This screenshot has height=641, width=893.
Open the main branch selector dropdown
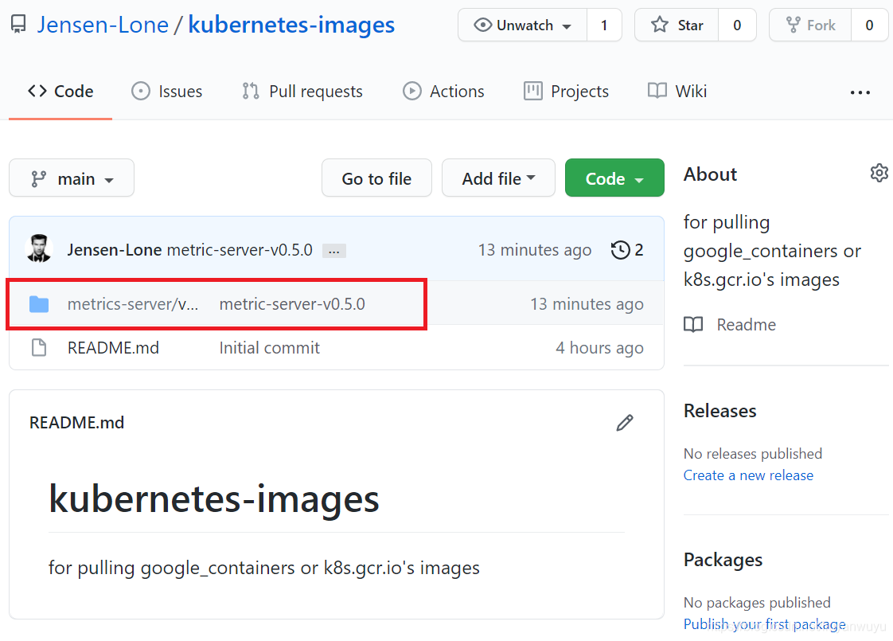tap(72, 178)
